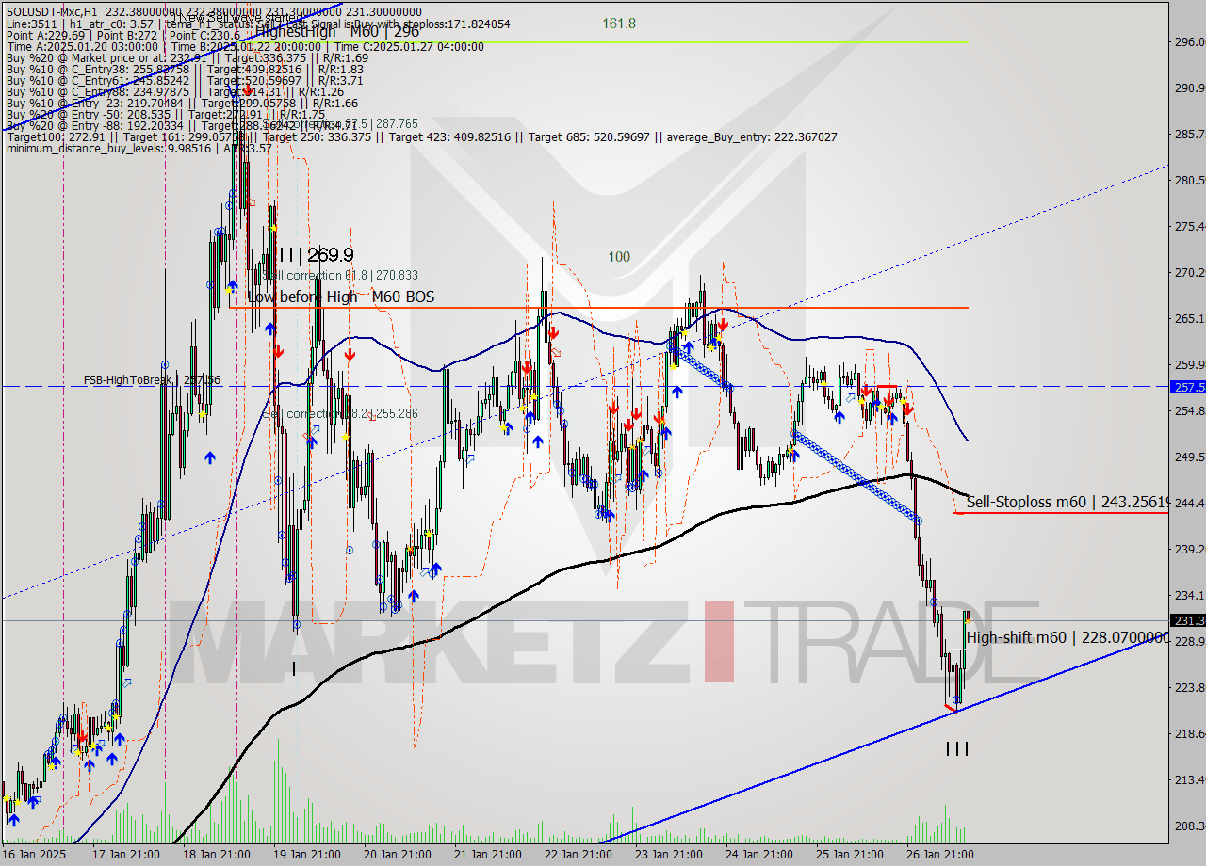Click price axis value 285.7

point(1188,134)
